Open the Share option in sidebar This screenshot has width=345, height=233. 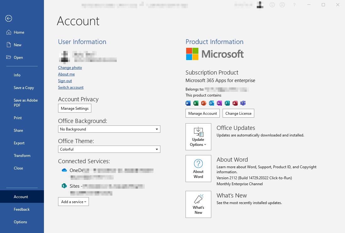(x=18, y=130)
